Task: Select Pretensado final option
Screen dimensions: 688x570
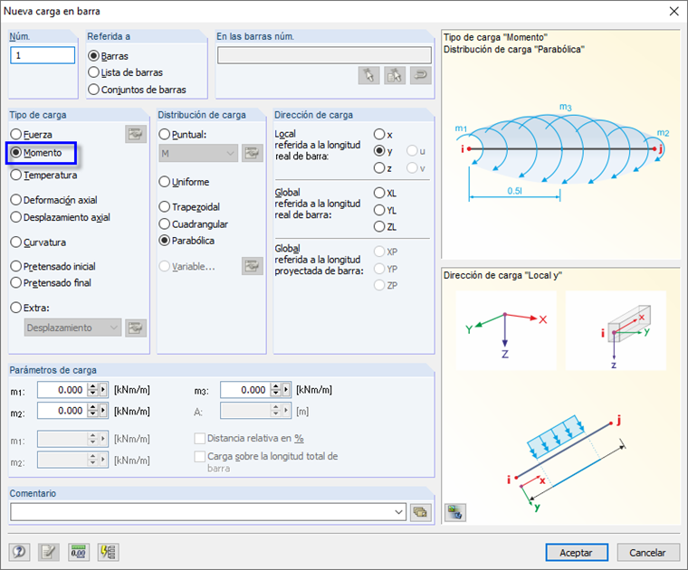Action: (51, 283)
